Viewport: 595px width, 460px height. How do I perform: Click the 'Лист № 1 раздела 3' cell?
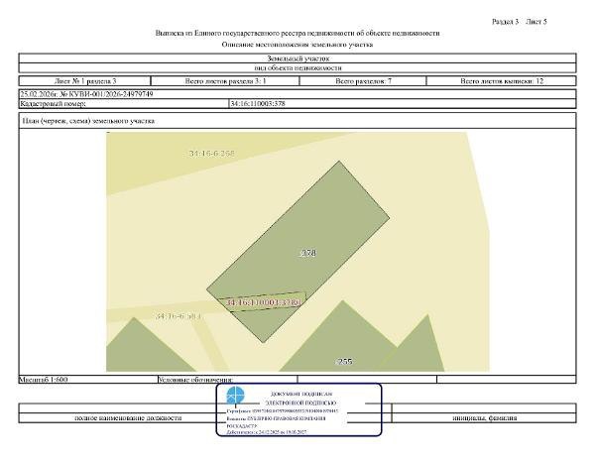click(x=85, y=80)
